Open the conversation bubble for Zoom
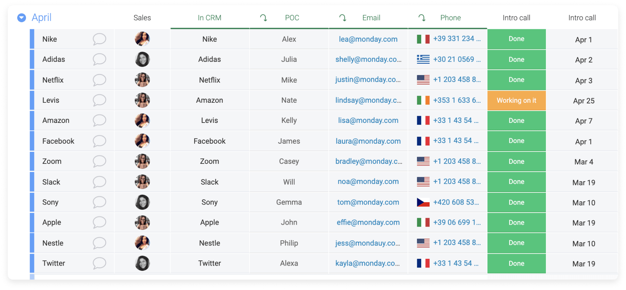The width and height of the screenshot is (626, 290). point(99,162)
